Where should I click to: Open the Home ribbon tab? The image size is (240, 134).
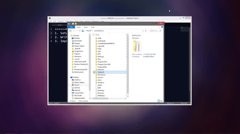tap(78, 27)
